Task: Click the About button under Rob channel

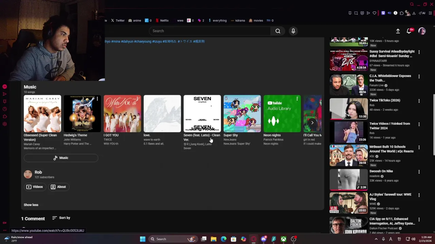Action: [x=58, y=187]
